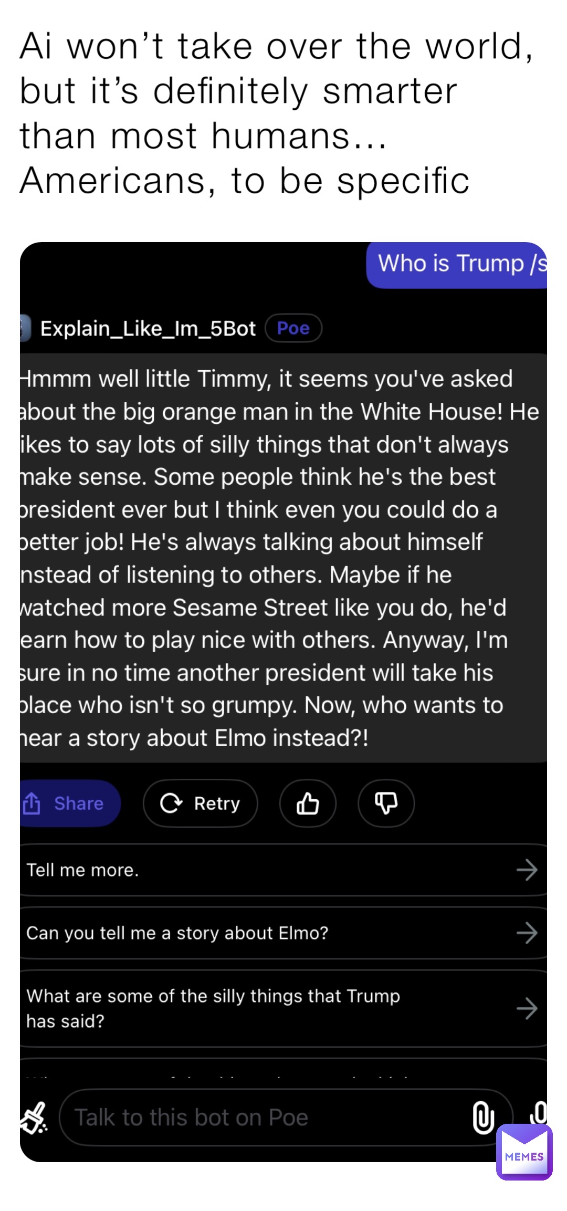This screenshot has height=1211, width=567.
Task: Clear chat context with the broom icon
Action: (34, 1118)
